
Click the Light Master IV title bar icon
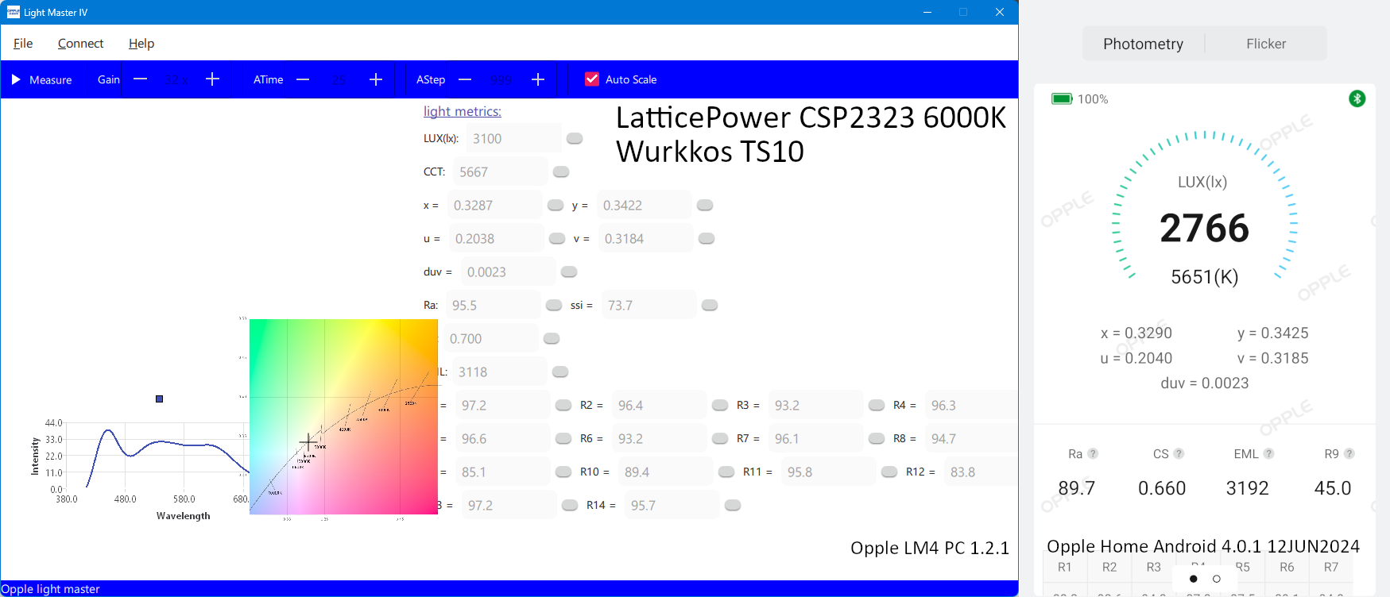(x=13, y=12)
